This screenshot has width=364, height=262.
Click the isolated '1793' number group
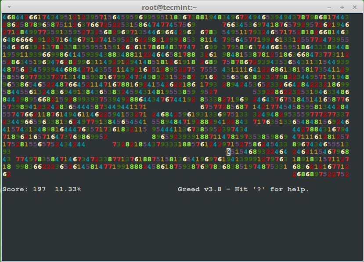[x=209, y=84]
